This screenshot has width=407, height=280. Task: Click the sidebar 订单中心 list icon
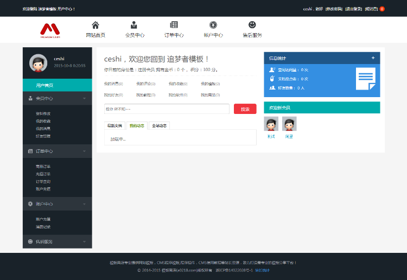point(30,151)
